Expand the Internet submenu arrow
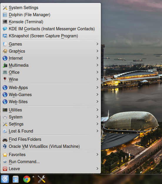 click(97, 58)
